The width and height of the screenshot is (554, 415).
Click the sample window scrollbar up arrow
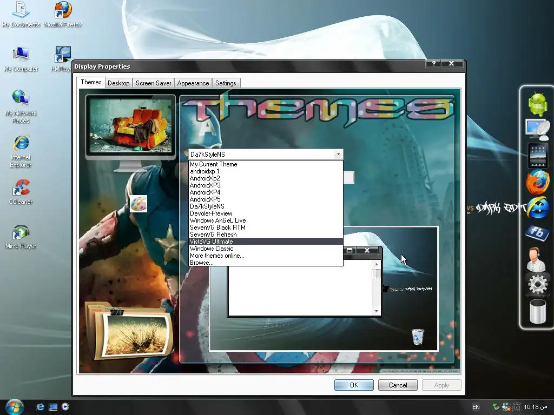click(377, 264)
